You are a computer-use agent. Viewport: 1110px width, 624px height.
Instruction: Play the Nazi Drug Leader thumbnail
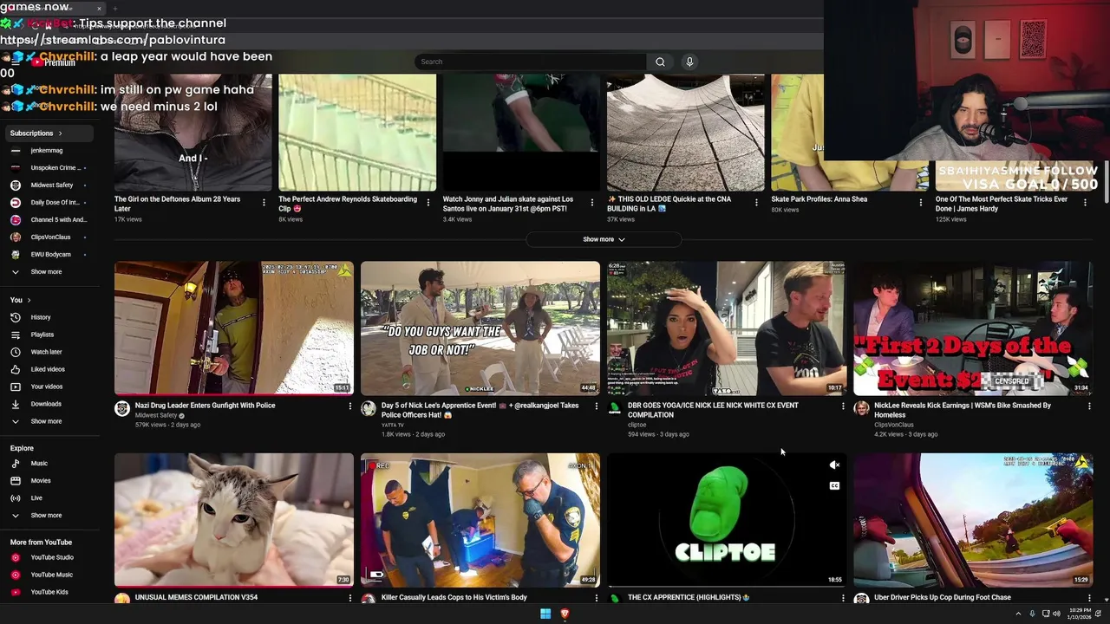[x=234, y=328]
